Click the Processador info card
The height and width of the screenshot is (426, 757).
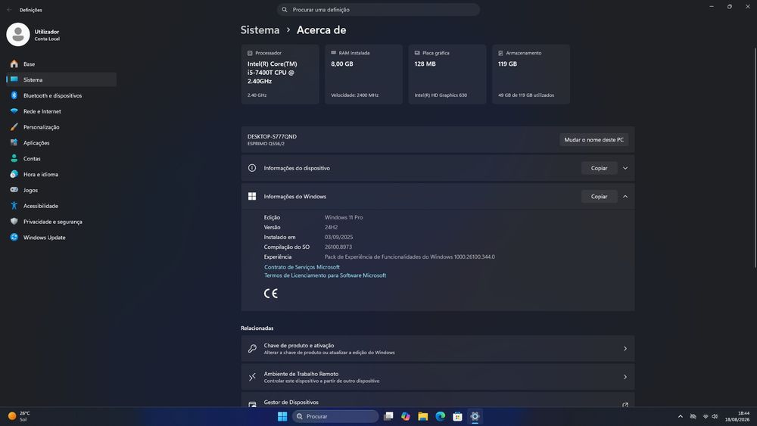280,74
